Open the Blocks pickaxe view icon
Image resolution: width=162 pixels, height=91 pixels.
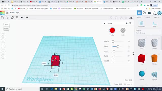(144, 13)
